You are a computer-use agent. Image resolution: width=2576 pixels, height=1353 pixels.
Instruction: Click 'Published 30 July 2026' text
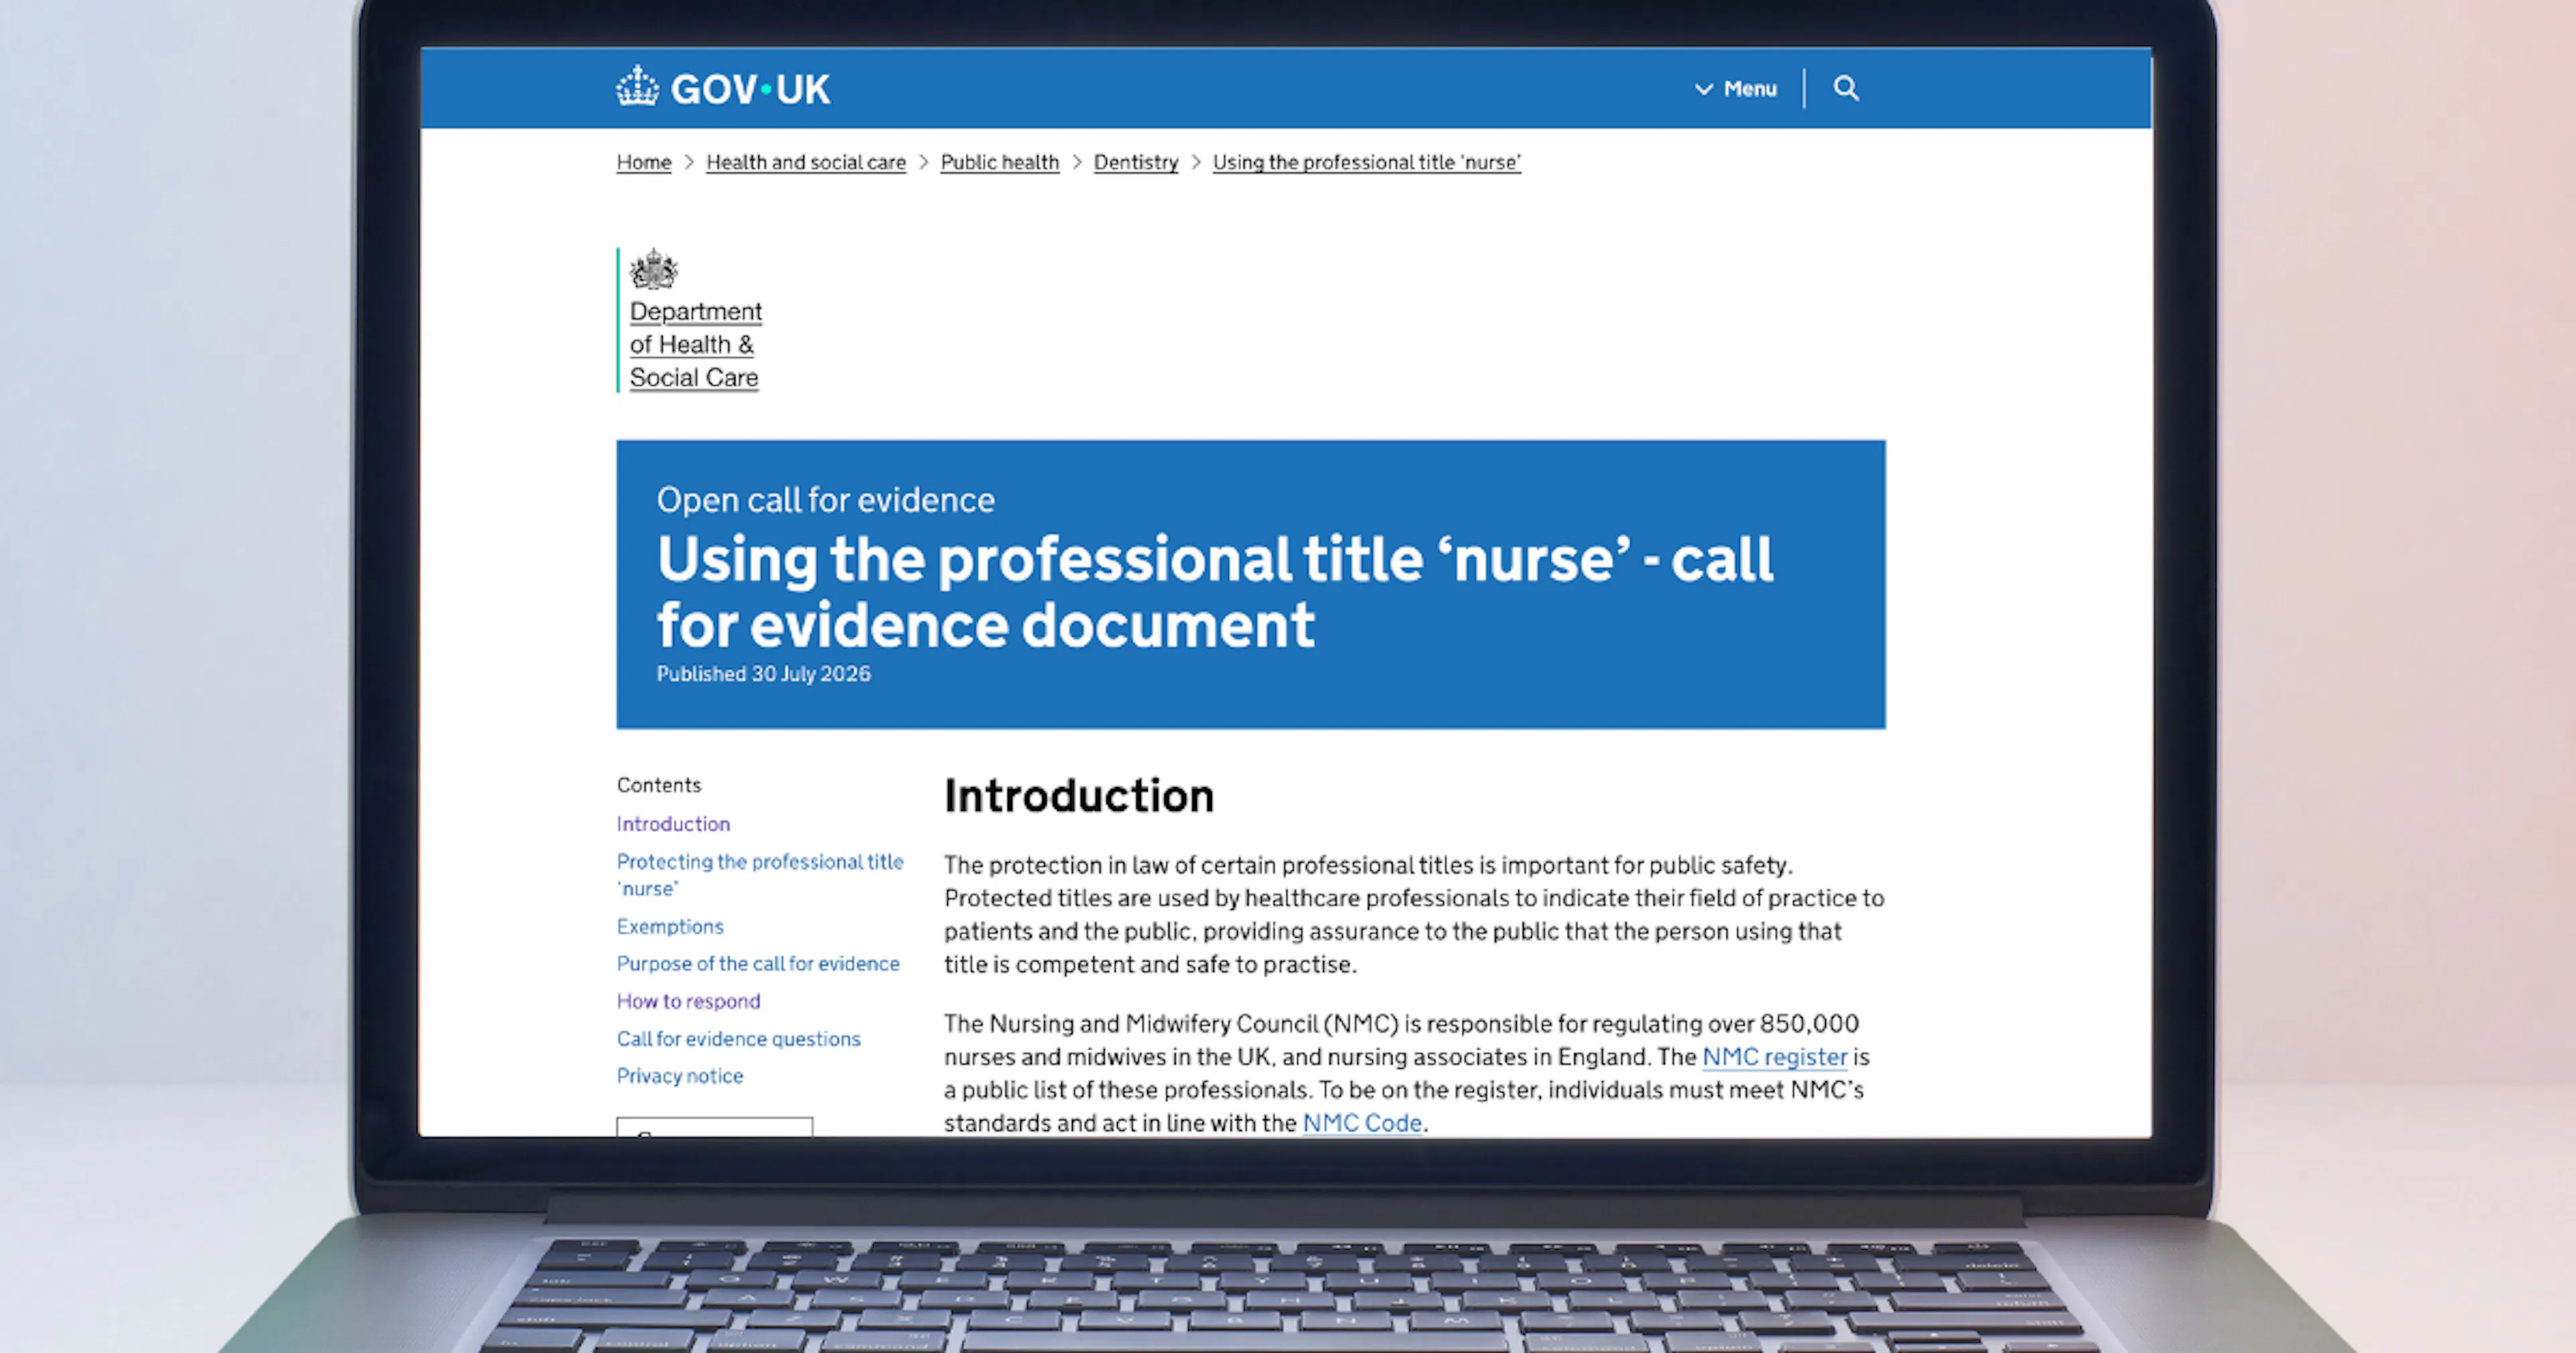click(764, 674)
